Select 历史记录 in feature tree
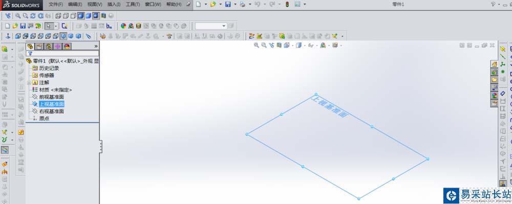Viewport: 512px width, 204px height. [x=49, y=68]
